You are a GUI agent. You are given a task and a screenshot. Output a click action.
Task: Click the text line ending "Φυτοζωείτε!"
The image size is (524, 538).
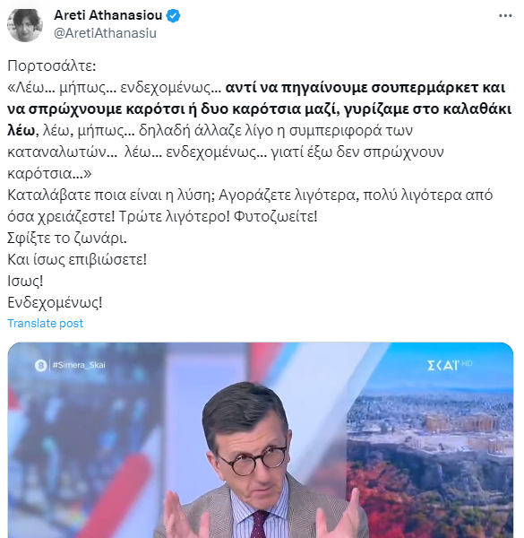[x=162, y=216]
